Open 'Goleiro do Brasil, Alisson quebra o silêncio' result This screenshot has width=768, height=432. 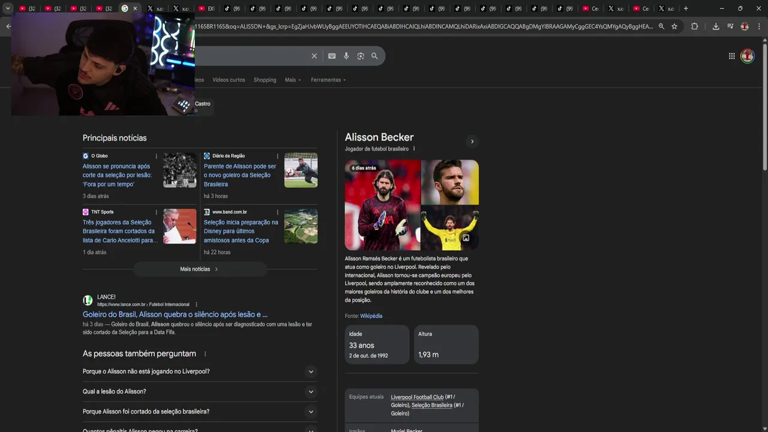tap(175, 314)
